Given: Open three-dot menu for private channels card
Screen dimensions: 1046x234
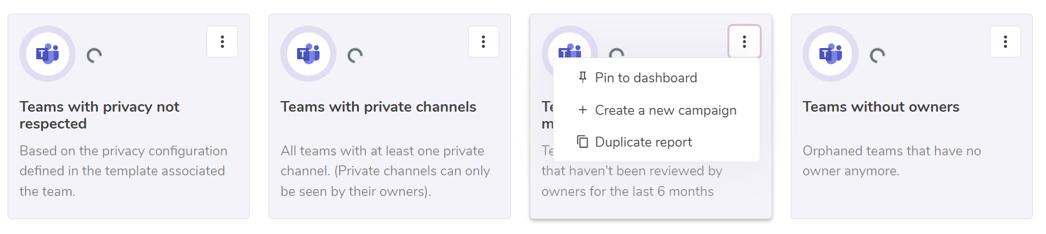Looking at the screenshot, I should 484,42.
